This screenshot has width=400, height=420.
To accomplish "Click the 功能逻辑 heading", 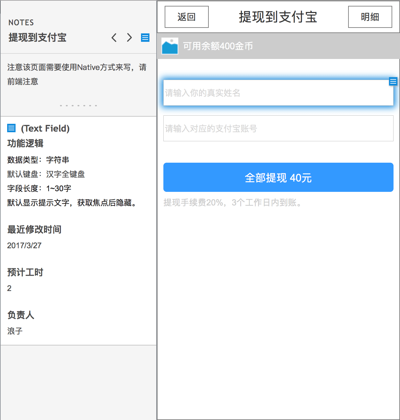I will tap(25, 143).
